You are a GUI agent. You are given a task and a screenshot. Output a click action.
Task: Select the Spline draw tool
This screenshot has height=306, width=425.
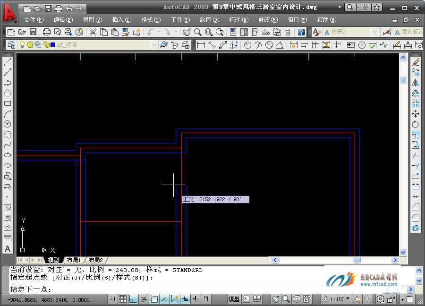pyautogui.click(x=8, y=144)
